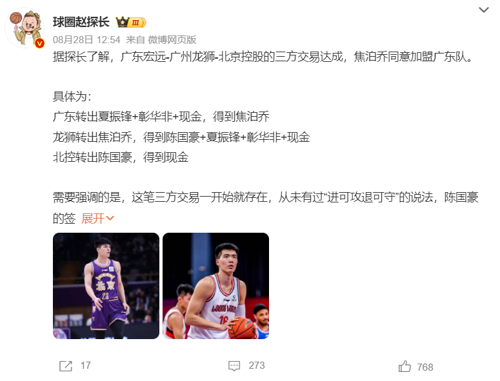
Task: Click the post's first line of text
Action: tap(263, 57)
